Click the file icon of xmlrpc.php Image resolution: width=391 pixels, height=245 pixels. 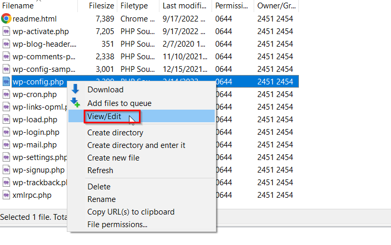pyautogui.click(x=6, y=195)
